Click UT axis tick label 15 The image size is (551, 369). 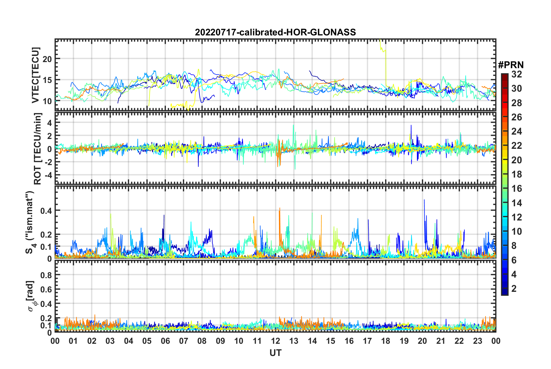(331, 341)
